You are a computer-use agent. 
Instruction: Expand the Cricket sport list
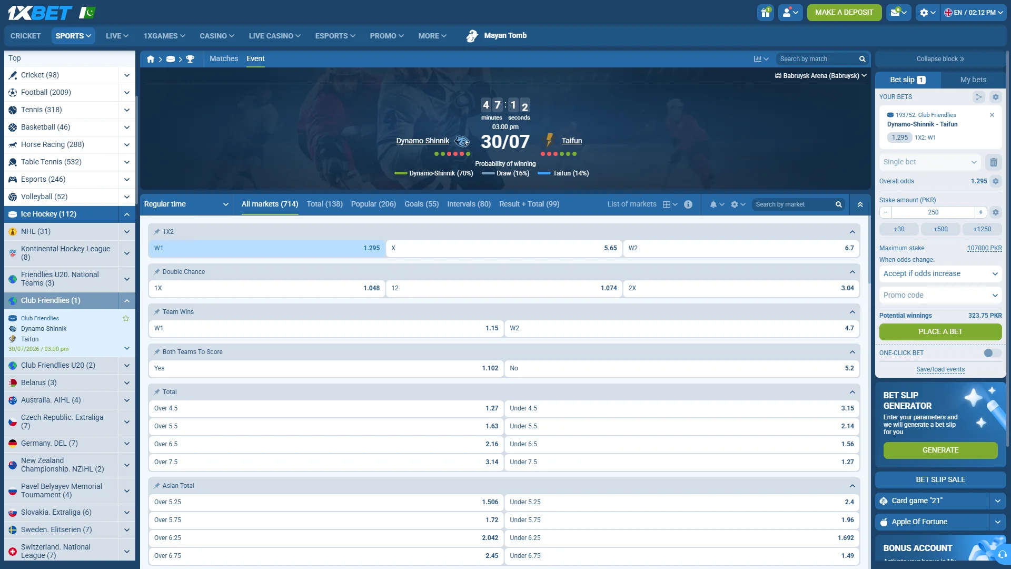[x=126, y=75]
